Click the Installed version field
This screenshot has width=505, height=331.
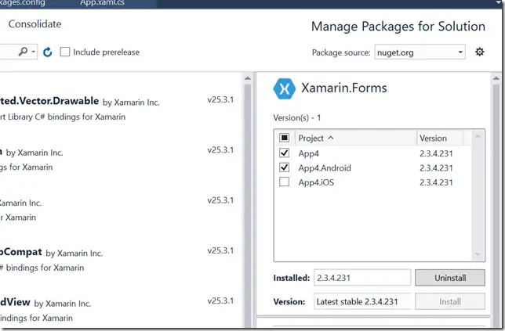coord(362,278)
